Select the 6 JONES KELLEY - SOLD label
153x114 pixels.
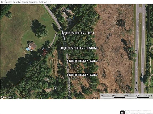(82, 75)
